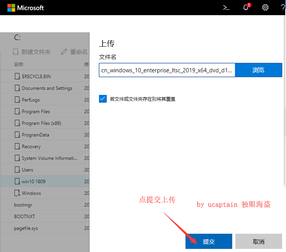Click the $RECYCLE.BIN name text
The height and width of the screenshot is (252, 286).
coord(36,77)
